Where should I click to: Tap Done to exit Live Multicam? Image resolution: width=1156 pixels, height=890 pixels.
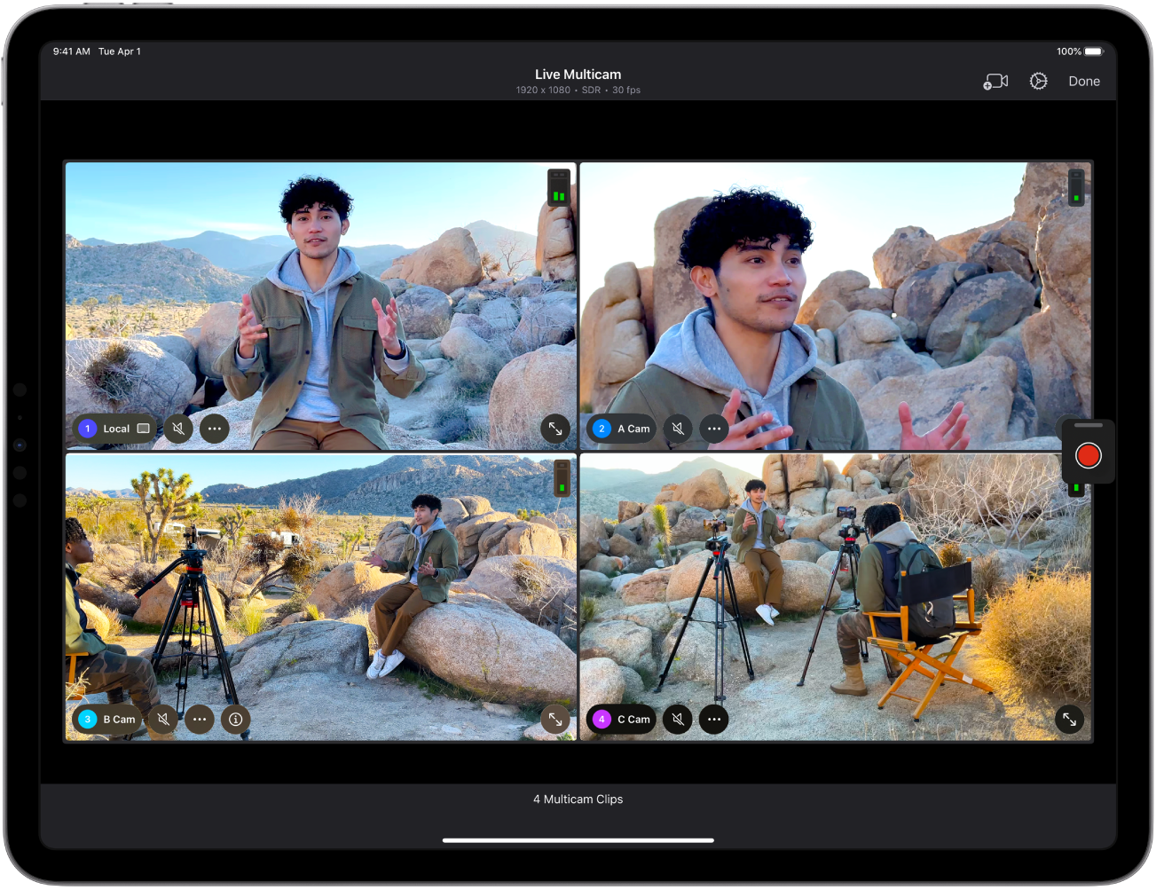pos(1083,81)
